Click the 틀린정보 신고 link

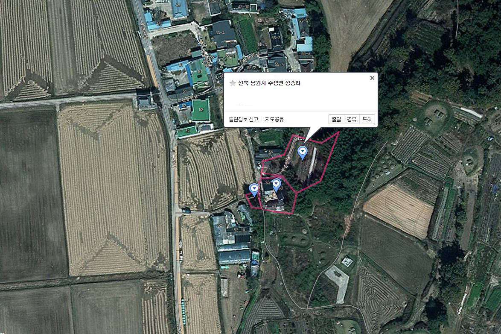pos(244,119)
